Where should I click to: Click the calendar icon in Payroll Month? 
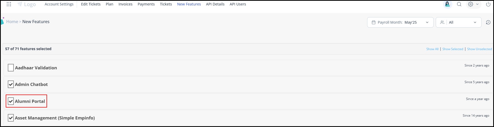[374, 22]
